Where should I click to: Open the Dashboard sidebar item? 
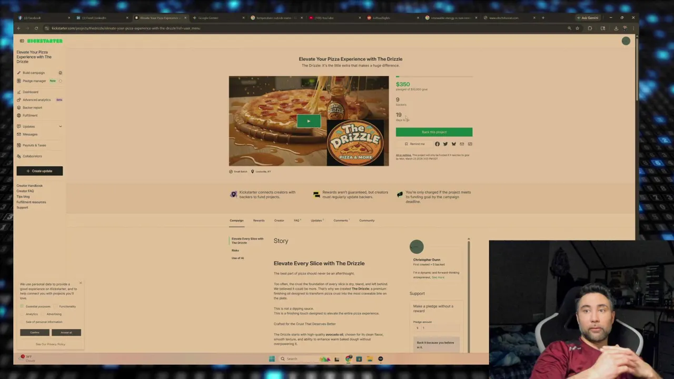(30, 92)
